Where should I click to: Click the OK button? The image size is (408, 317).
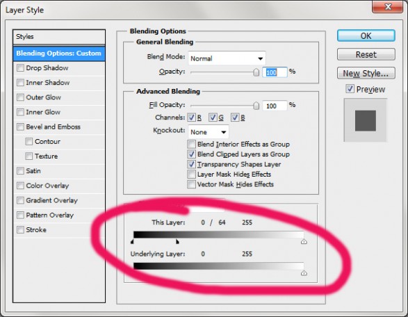[366, 35]
